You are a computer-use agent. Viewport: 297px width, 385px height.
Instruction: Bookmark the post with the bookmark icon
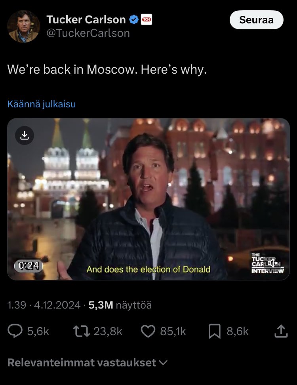215,331
